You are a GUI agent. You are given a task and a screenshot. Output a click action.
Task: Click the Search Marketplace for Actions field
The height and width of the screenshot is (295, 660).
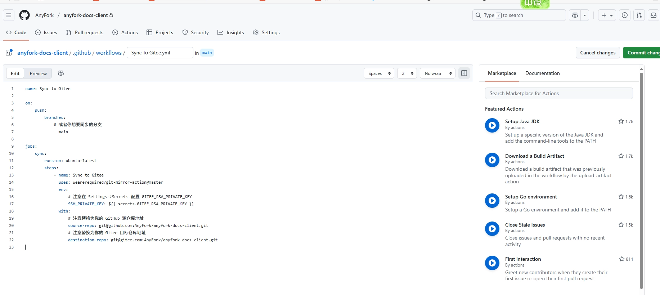tap(558, 93)
